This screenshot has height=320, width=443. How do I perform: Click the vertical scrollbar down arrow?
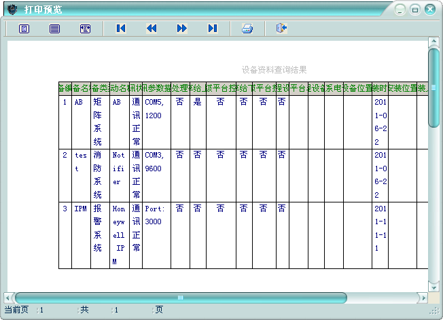click(x=433, y=287)
